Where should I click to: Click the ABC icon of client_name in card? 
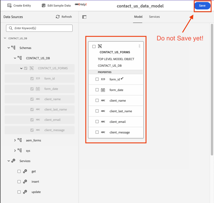coord(103,100)
